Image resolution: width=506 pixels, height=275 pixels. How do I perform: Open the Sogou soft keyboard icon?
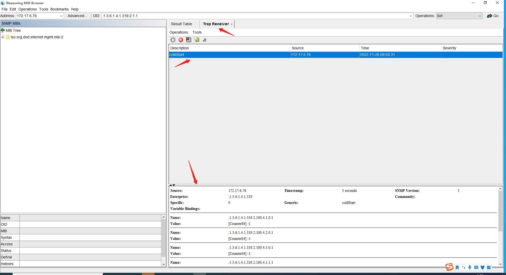click(476, 267)
